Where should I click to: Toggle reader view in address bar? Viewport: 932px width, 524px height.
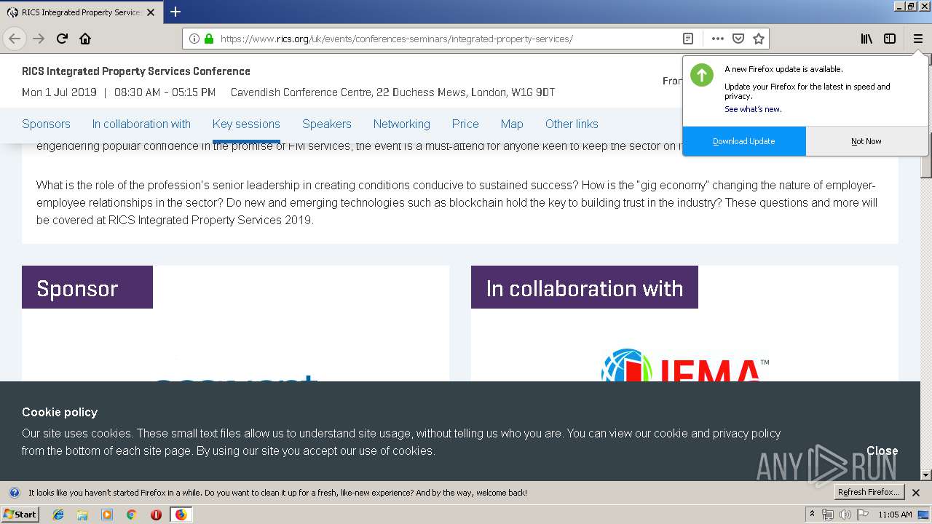tap(688, 39)
